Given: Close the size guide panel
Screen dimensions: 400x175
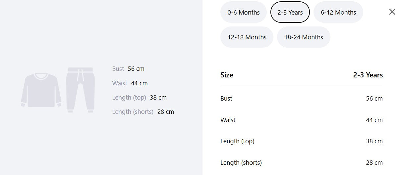Looking at the screenshot, I should [392, 12].
